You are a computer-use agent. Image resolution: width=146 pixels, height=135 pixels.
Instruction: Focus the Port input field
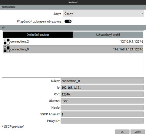point(102,94)
